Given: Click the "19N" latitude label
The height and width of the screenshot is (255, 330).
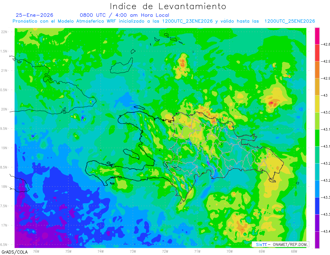Looking at the screenshot, I should [x=5, y=148].
